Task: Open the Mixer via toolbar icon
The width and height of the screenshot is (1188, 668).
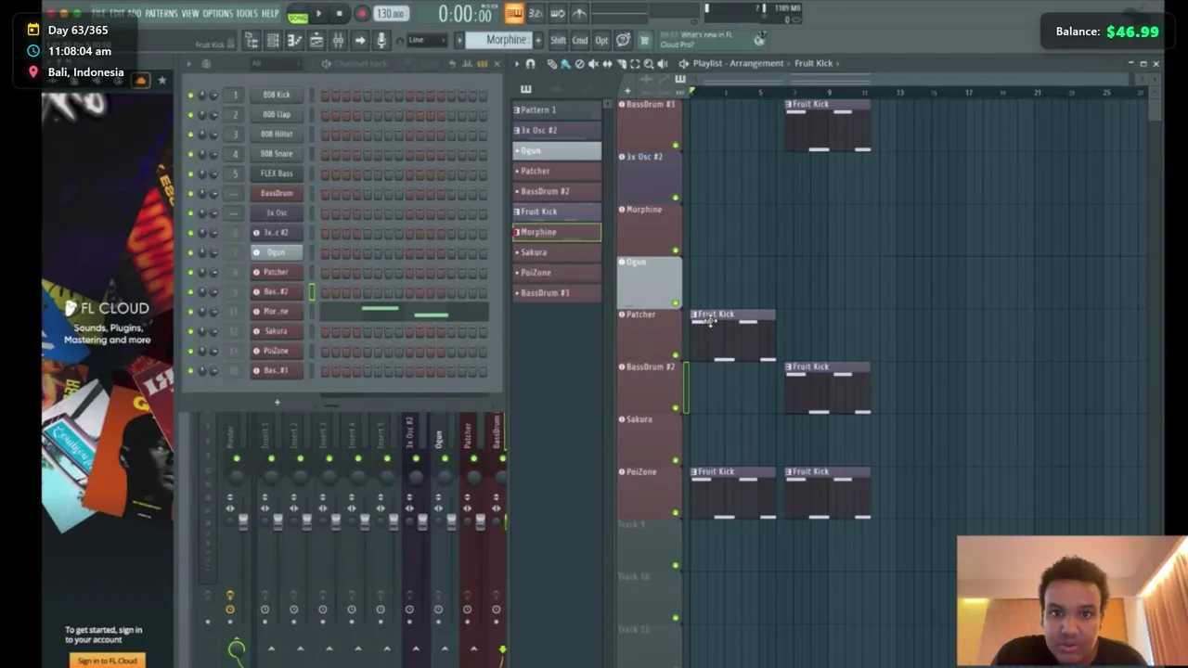Action: click(338, 40)
